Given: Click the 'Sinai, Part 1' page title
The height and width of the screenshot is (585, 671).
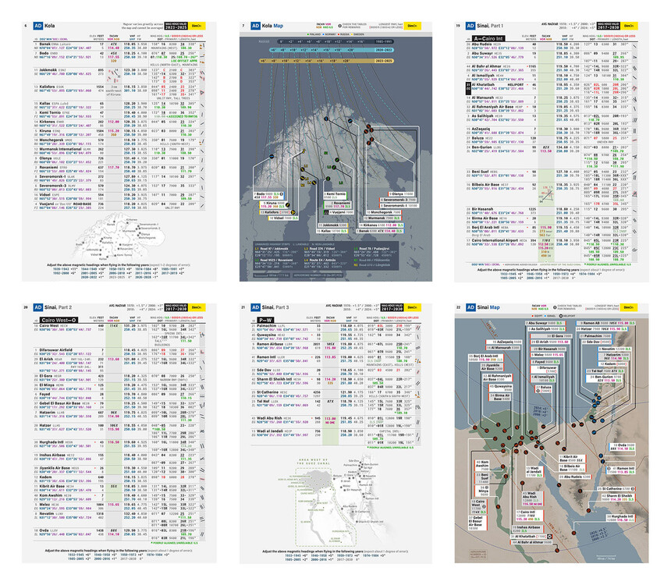Looking at the screenshot, I should pyautogui.click(x=491, y=26).
